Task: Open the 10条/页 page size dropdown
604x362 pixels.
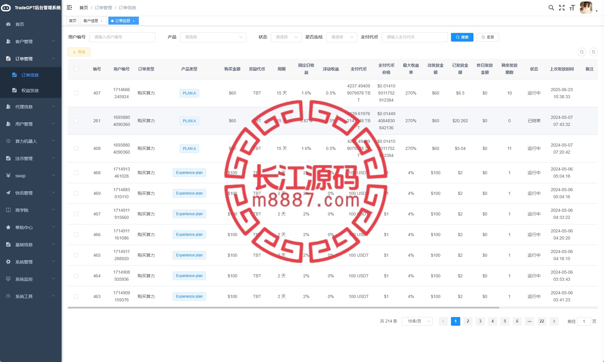Action: click(417, 321)
